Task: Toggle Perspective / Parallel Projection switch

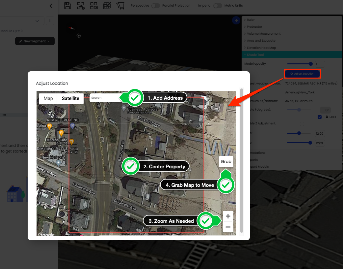Action: pyautogui.click(x=155, y=6)
